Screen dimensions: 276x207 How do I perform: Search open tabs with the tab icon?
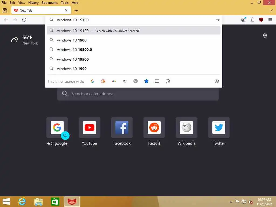157,81
